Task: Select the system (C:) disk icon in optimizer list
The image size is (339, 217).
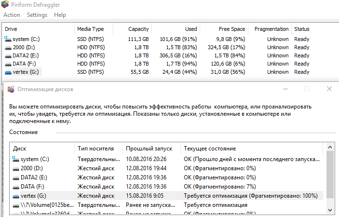Action: tap(16, 159)
